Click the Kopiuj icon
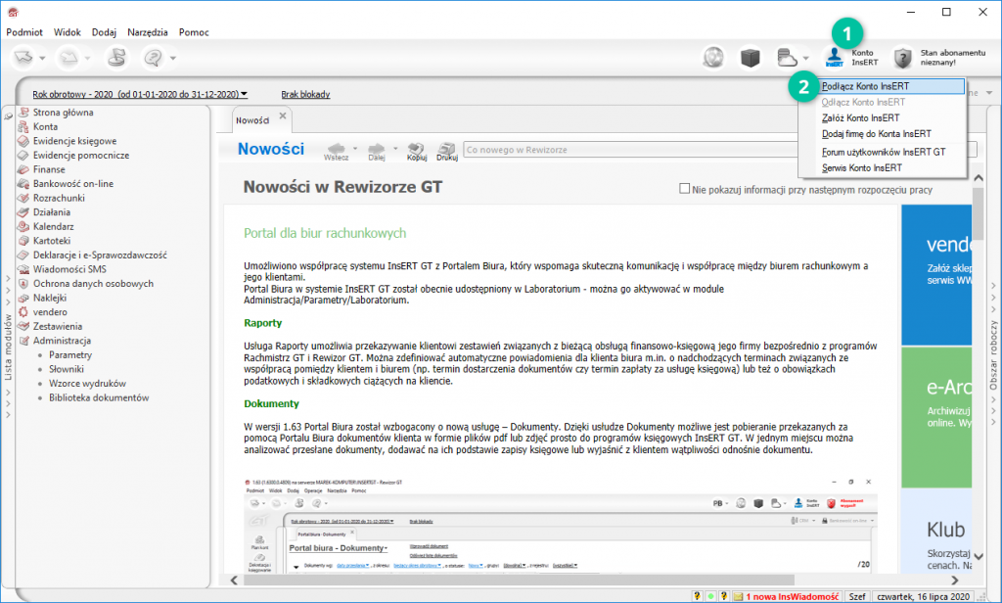This screenshot has width=1002, height=603. point(417,149)
